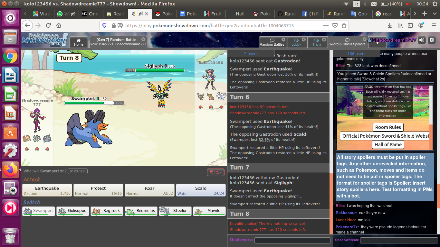Open Pokémon Showdown logo link
The image size is (440, 247).
(44, 40)
